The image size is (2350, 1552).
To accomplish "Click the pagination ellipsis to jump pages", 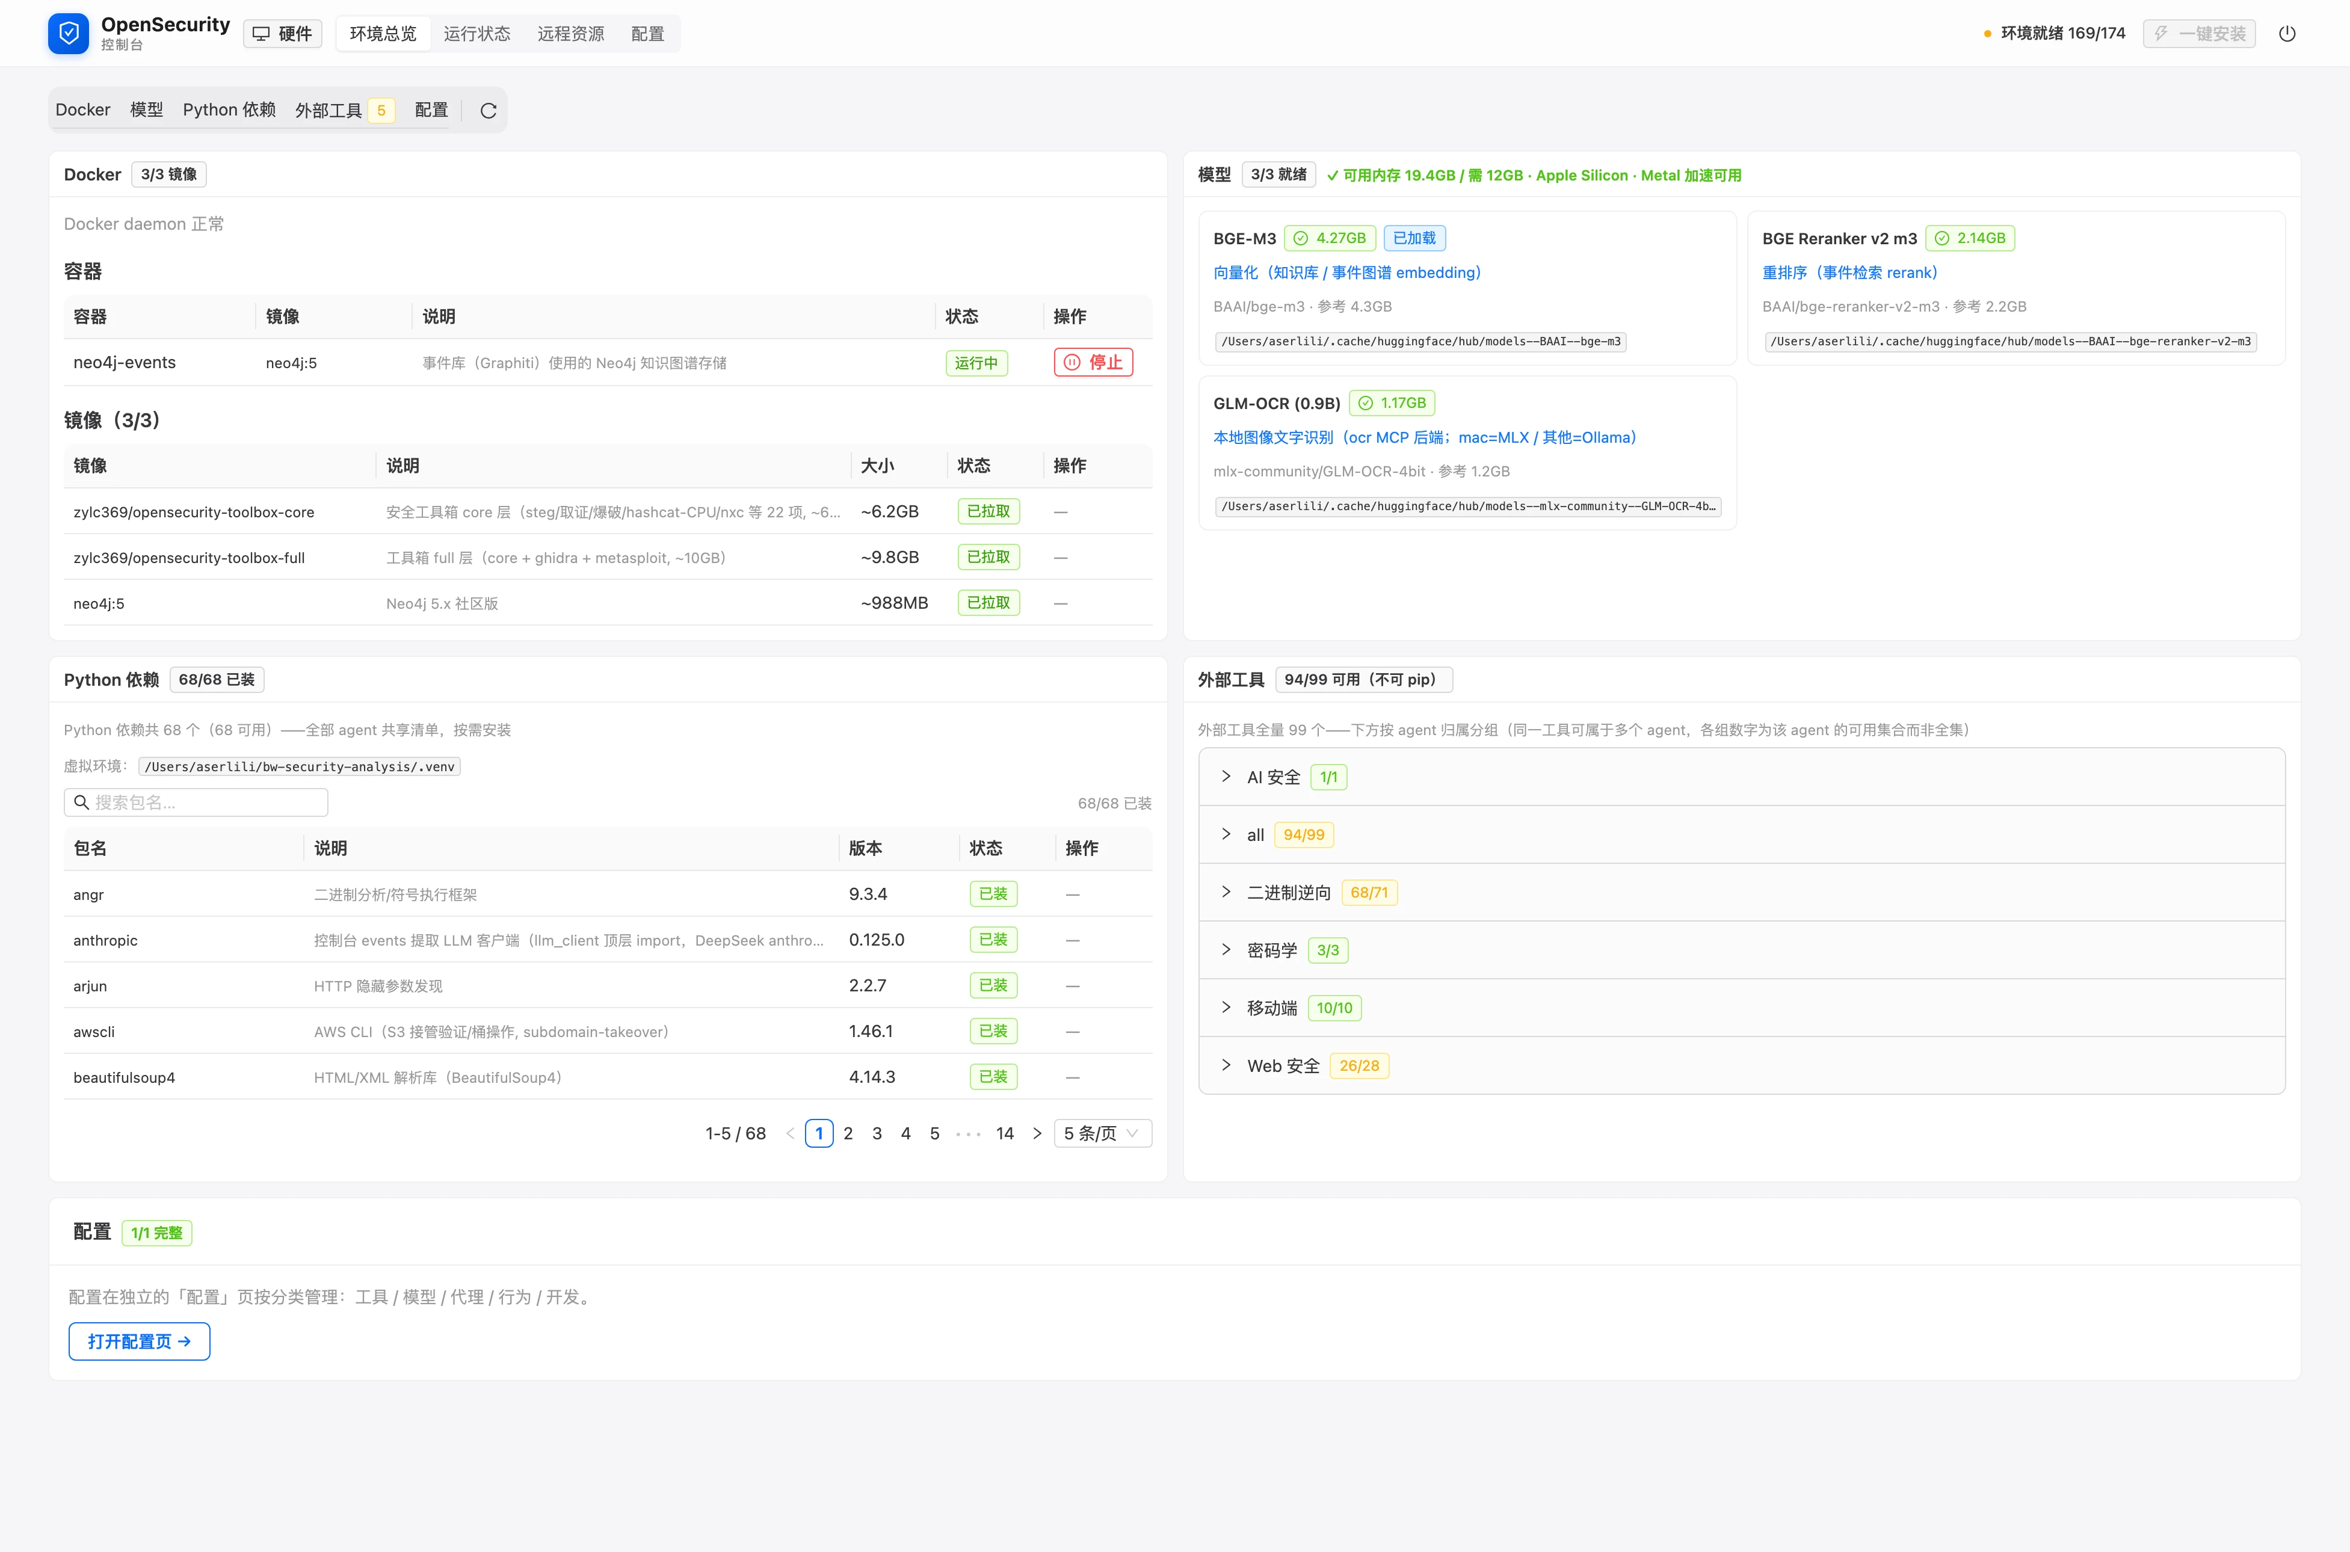I will (968, 1135).
